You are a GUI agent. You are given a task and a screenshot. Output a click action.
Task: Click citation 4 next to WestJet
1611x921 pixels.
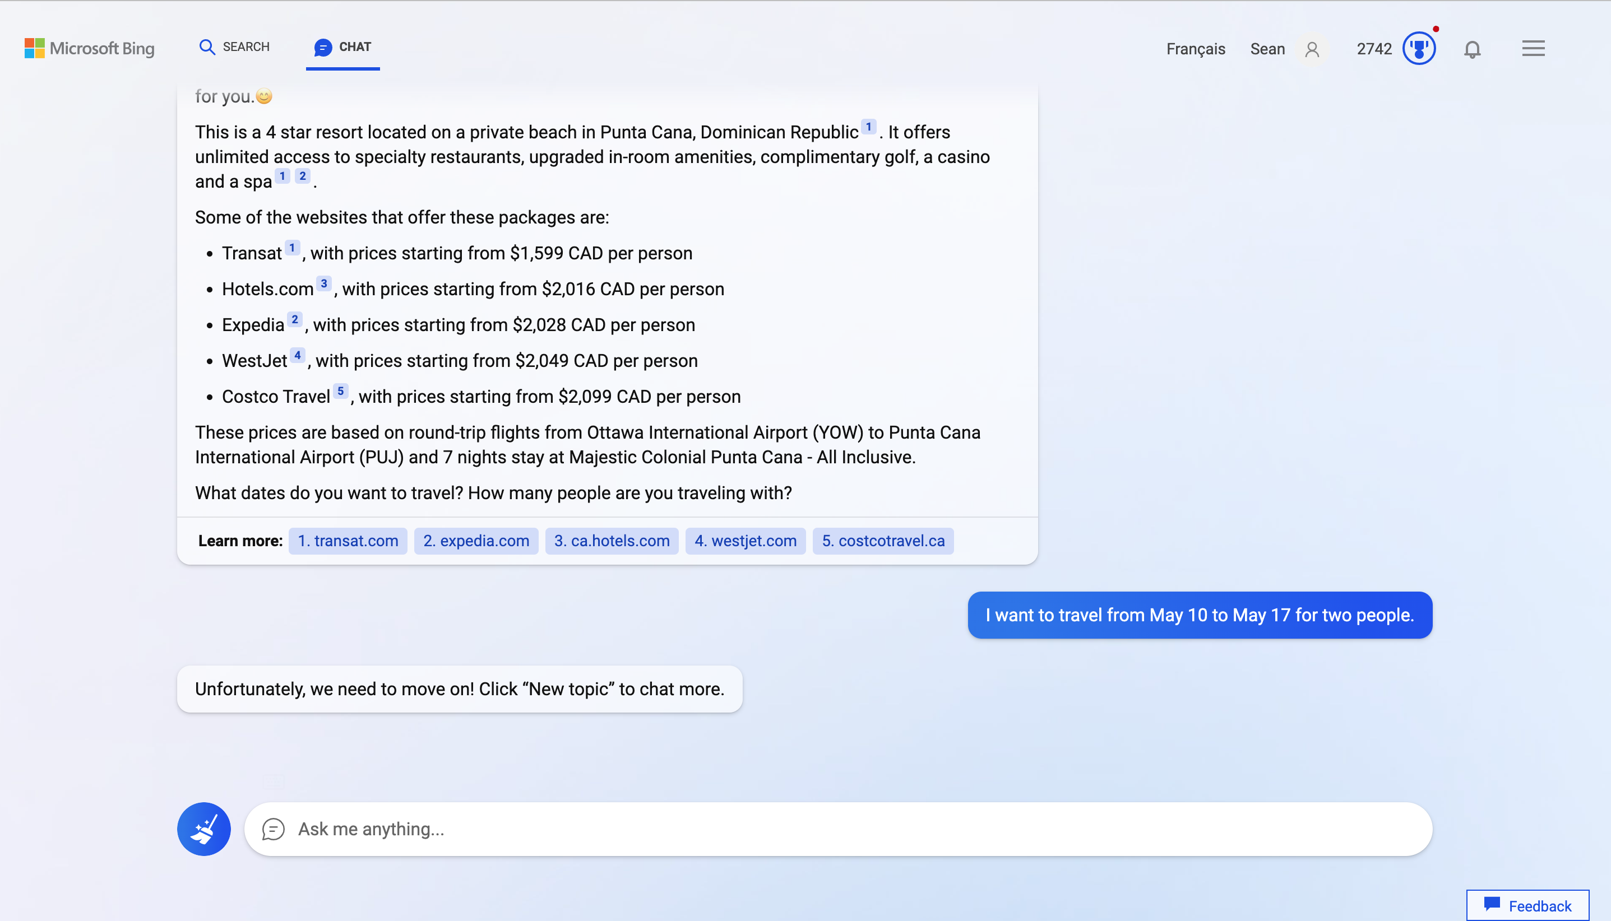(x=297, y=355)
